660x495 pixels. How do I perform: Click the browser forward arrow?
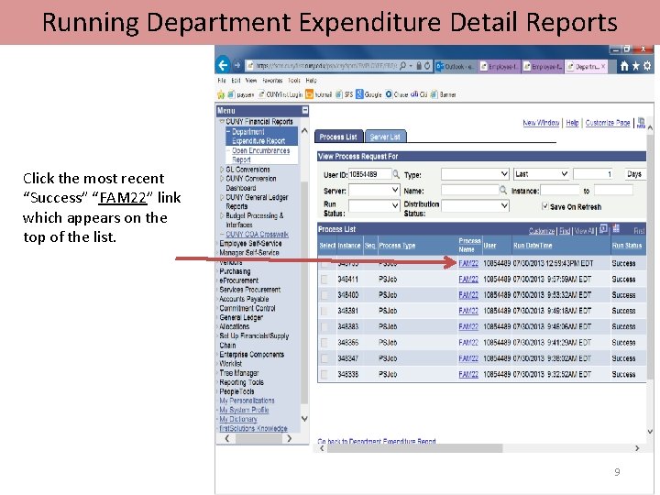tap(237, 65)
